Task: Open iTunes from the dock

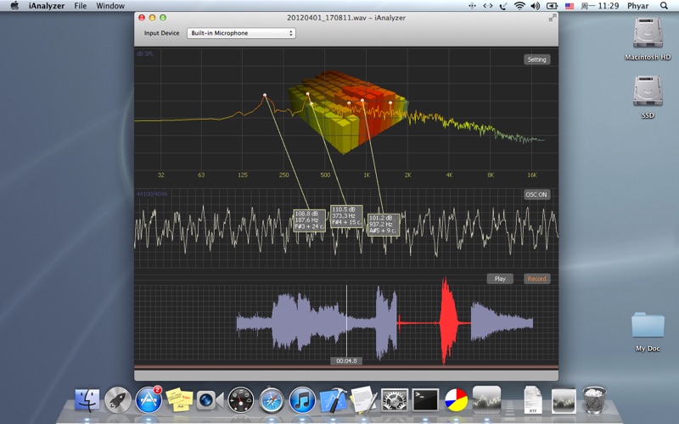Action: point(302,399)
